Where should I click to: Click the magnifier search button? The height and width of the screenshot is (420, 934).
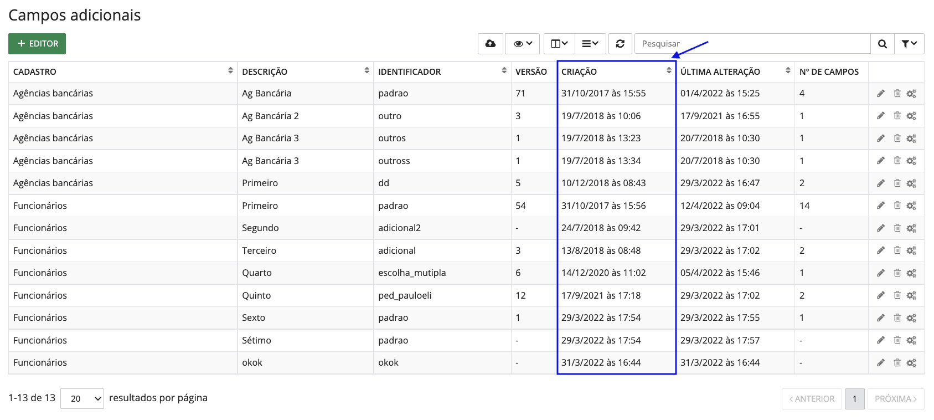click(x=883, y=44)
